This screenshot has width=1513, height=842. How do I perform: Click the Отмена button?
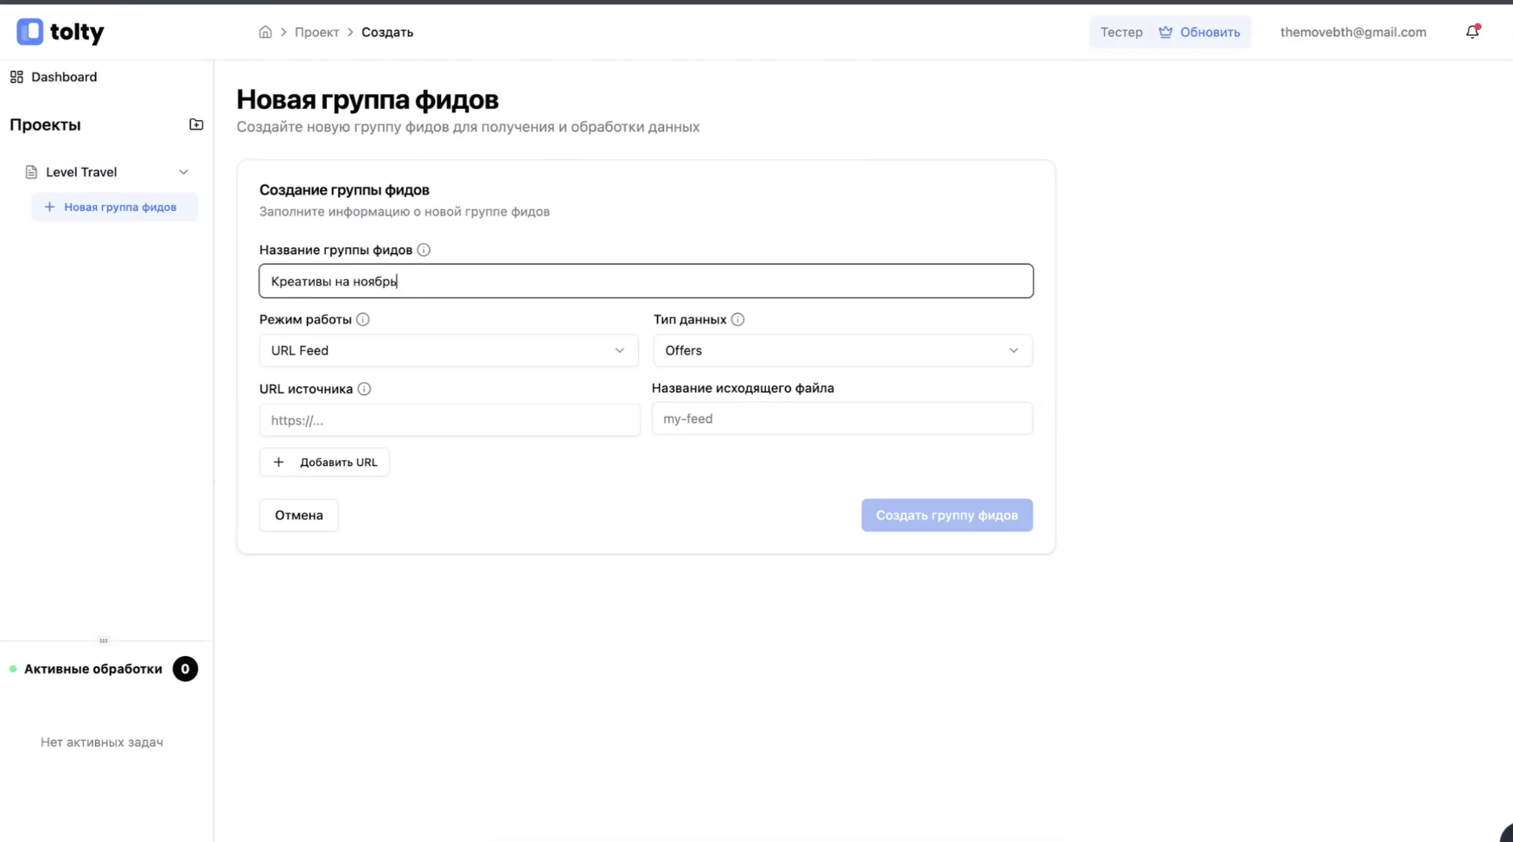(x=298, y=515)
